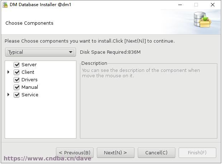Screen dimensions: 222x164
Task: Cancel the installation with Cancel(C)
Action: (156, 153)
